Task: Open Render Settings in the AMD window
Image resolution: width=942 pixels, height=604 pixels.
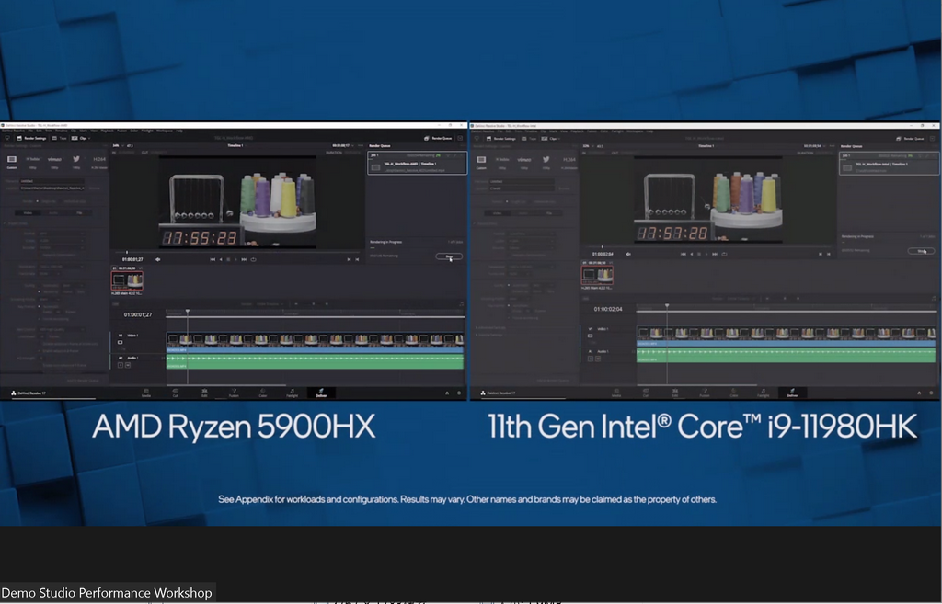Action: pos(31,138)
